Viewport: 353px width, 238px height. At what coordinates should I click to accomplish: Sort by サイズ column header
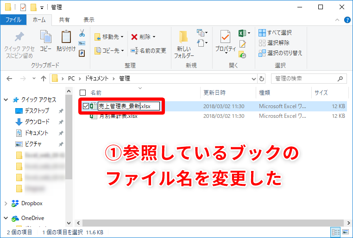click(321, 92)
